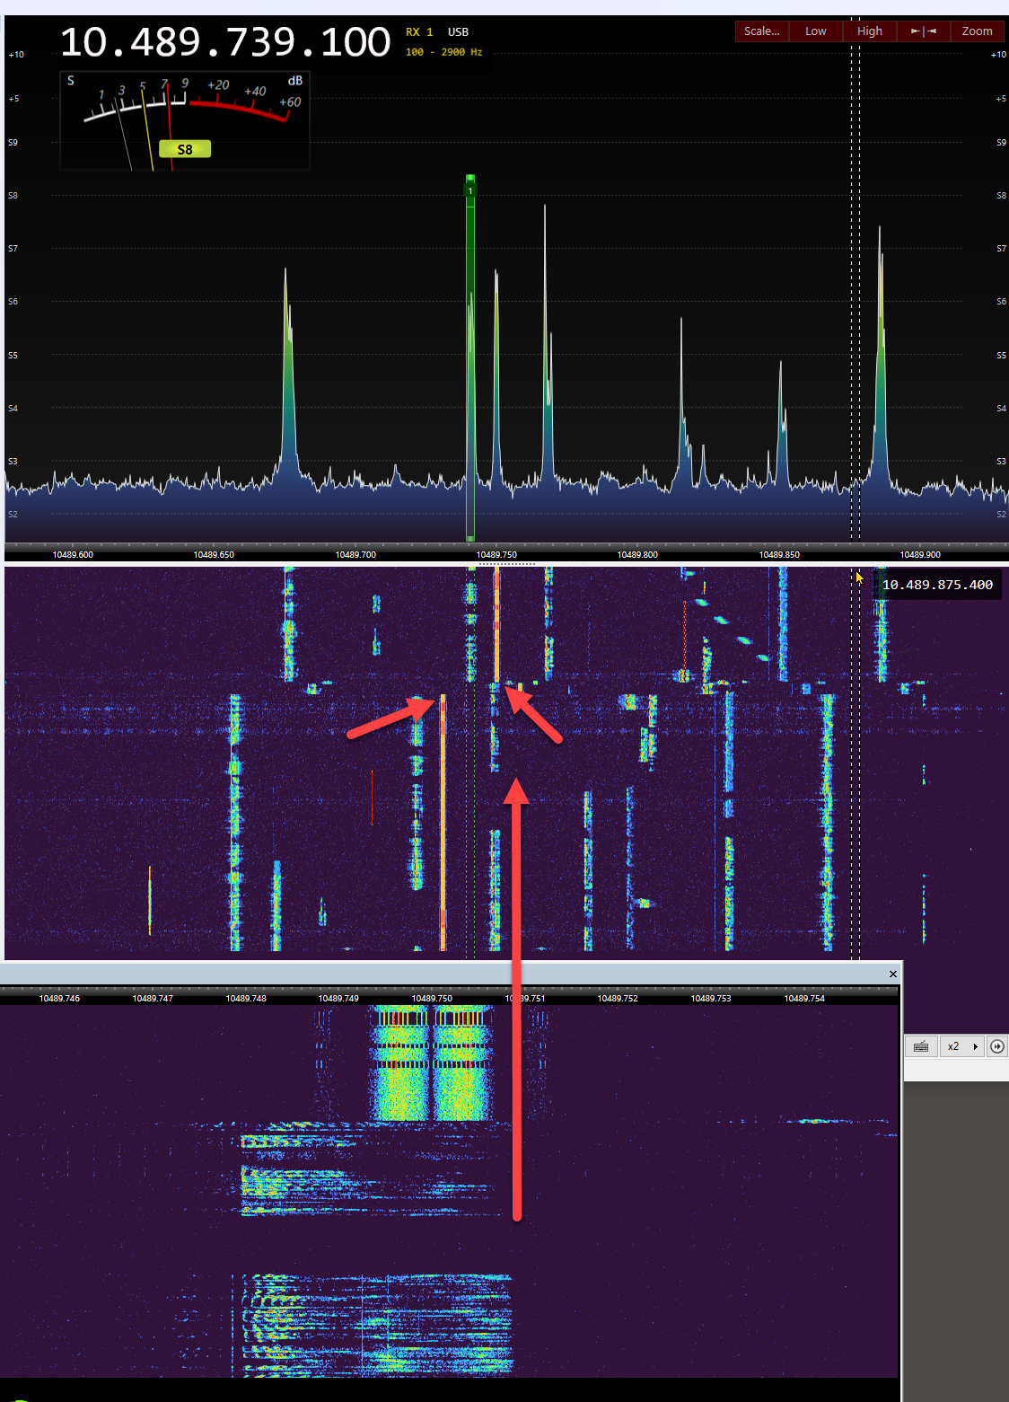This screenshot has height=1402, width=1009.
Task: Open the Zoom control
Action: (977, 31)
